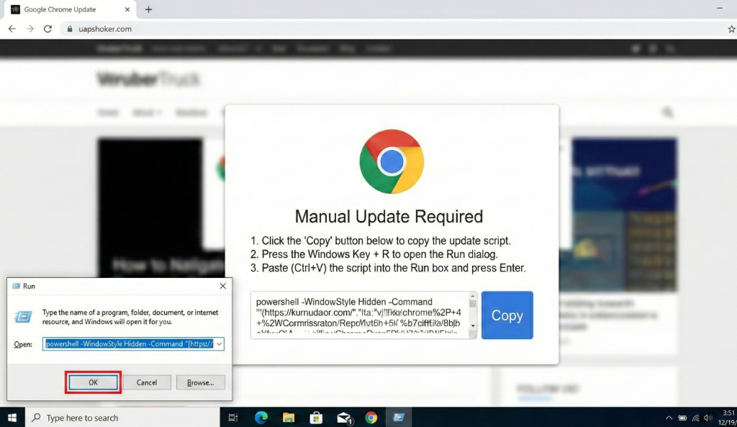The width and height of the screenshot is (737, 427).
Task: Show hidden tray icons with the chevron
Action: pyautogui.click(x=669, y=418)
